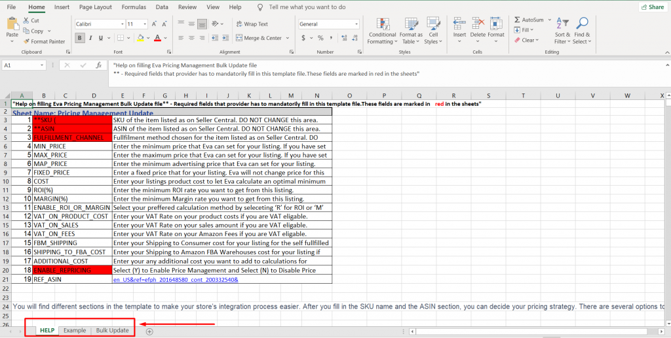Image resolution: width=671 pixels, height=338 pixels.
Task: Apply Accounting dollar number format
Action: 303,38
